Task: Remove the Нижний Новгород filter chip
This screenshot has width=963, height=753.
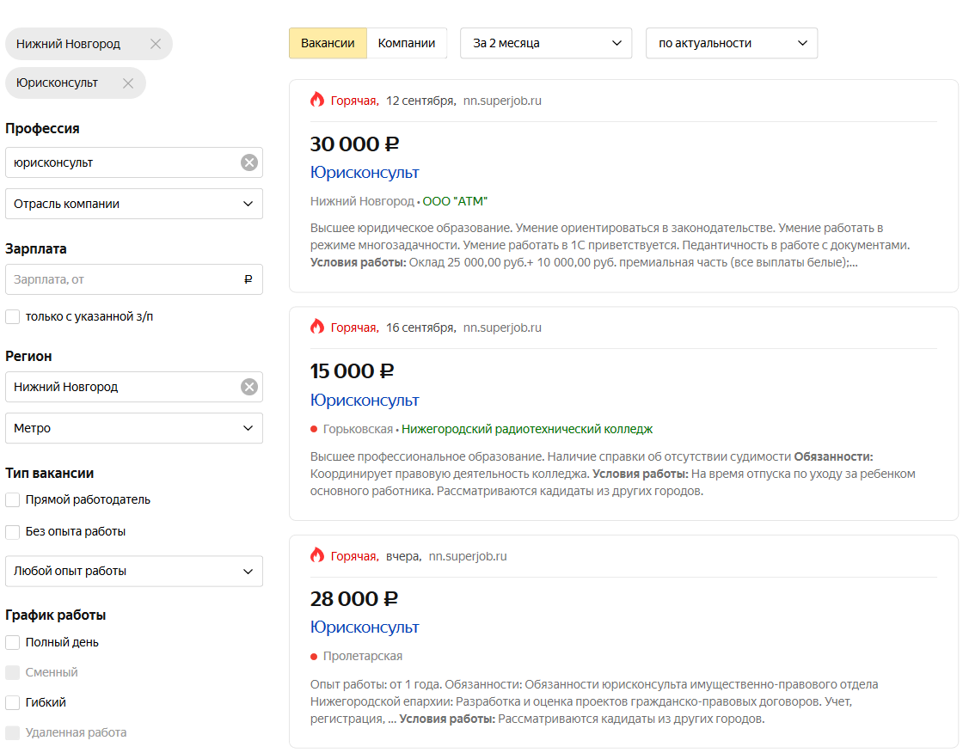Action: [156, 44]
